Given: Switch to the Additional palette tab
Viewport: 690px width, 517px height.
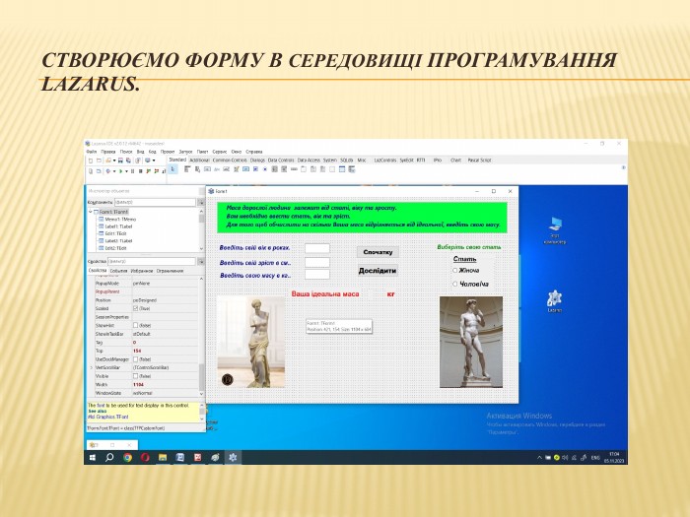Looking at the screenshot, I should tap(199, 160).
